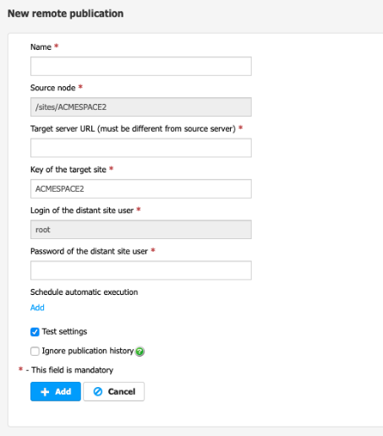This screenshot has height=436, width=383.
Task: Click the green help icon beside Ignore publication history
Action: pyautogui.click(x=140, y=352)
